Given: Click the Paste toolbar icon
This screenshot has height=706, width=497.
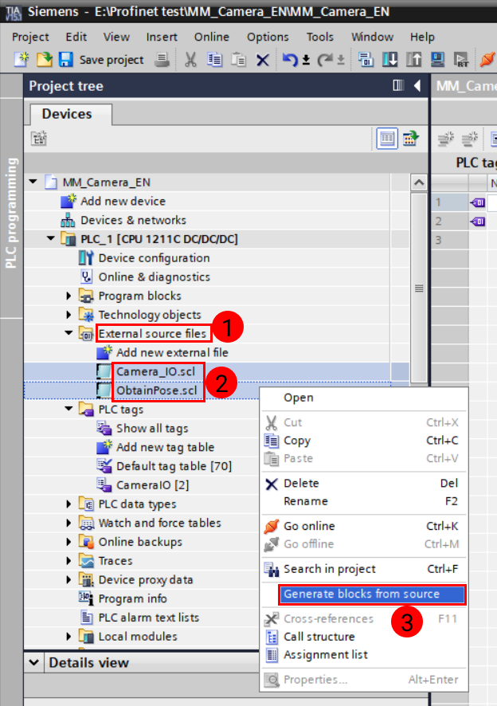Looking at the screenshot, I should (x=238, y=60).
